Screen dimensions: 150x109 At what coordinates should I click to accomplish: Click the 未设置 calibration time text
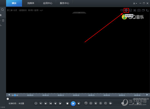[21, 104]
